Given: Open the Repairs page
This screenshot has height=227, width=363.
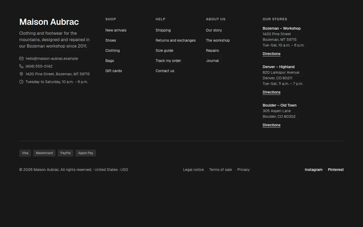Looking at the screenshot, I should coord(212,50).
